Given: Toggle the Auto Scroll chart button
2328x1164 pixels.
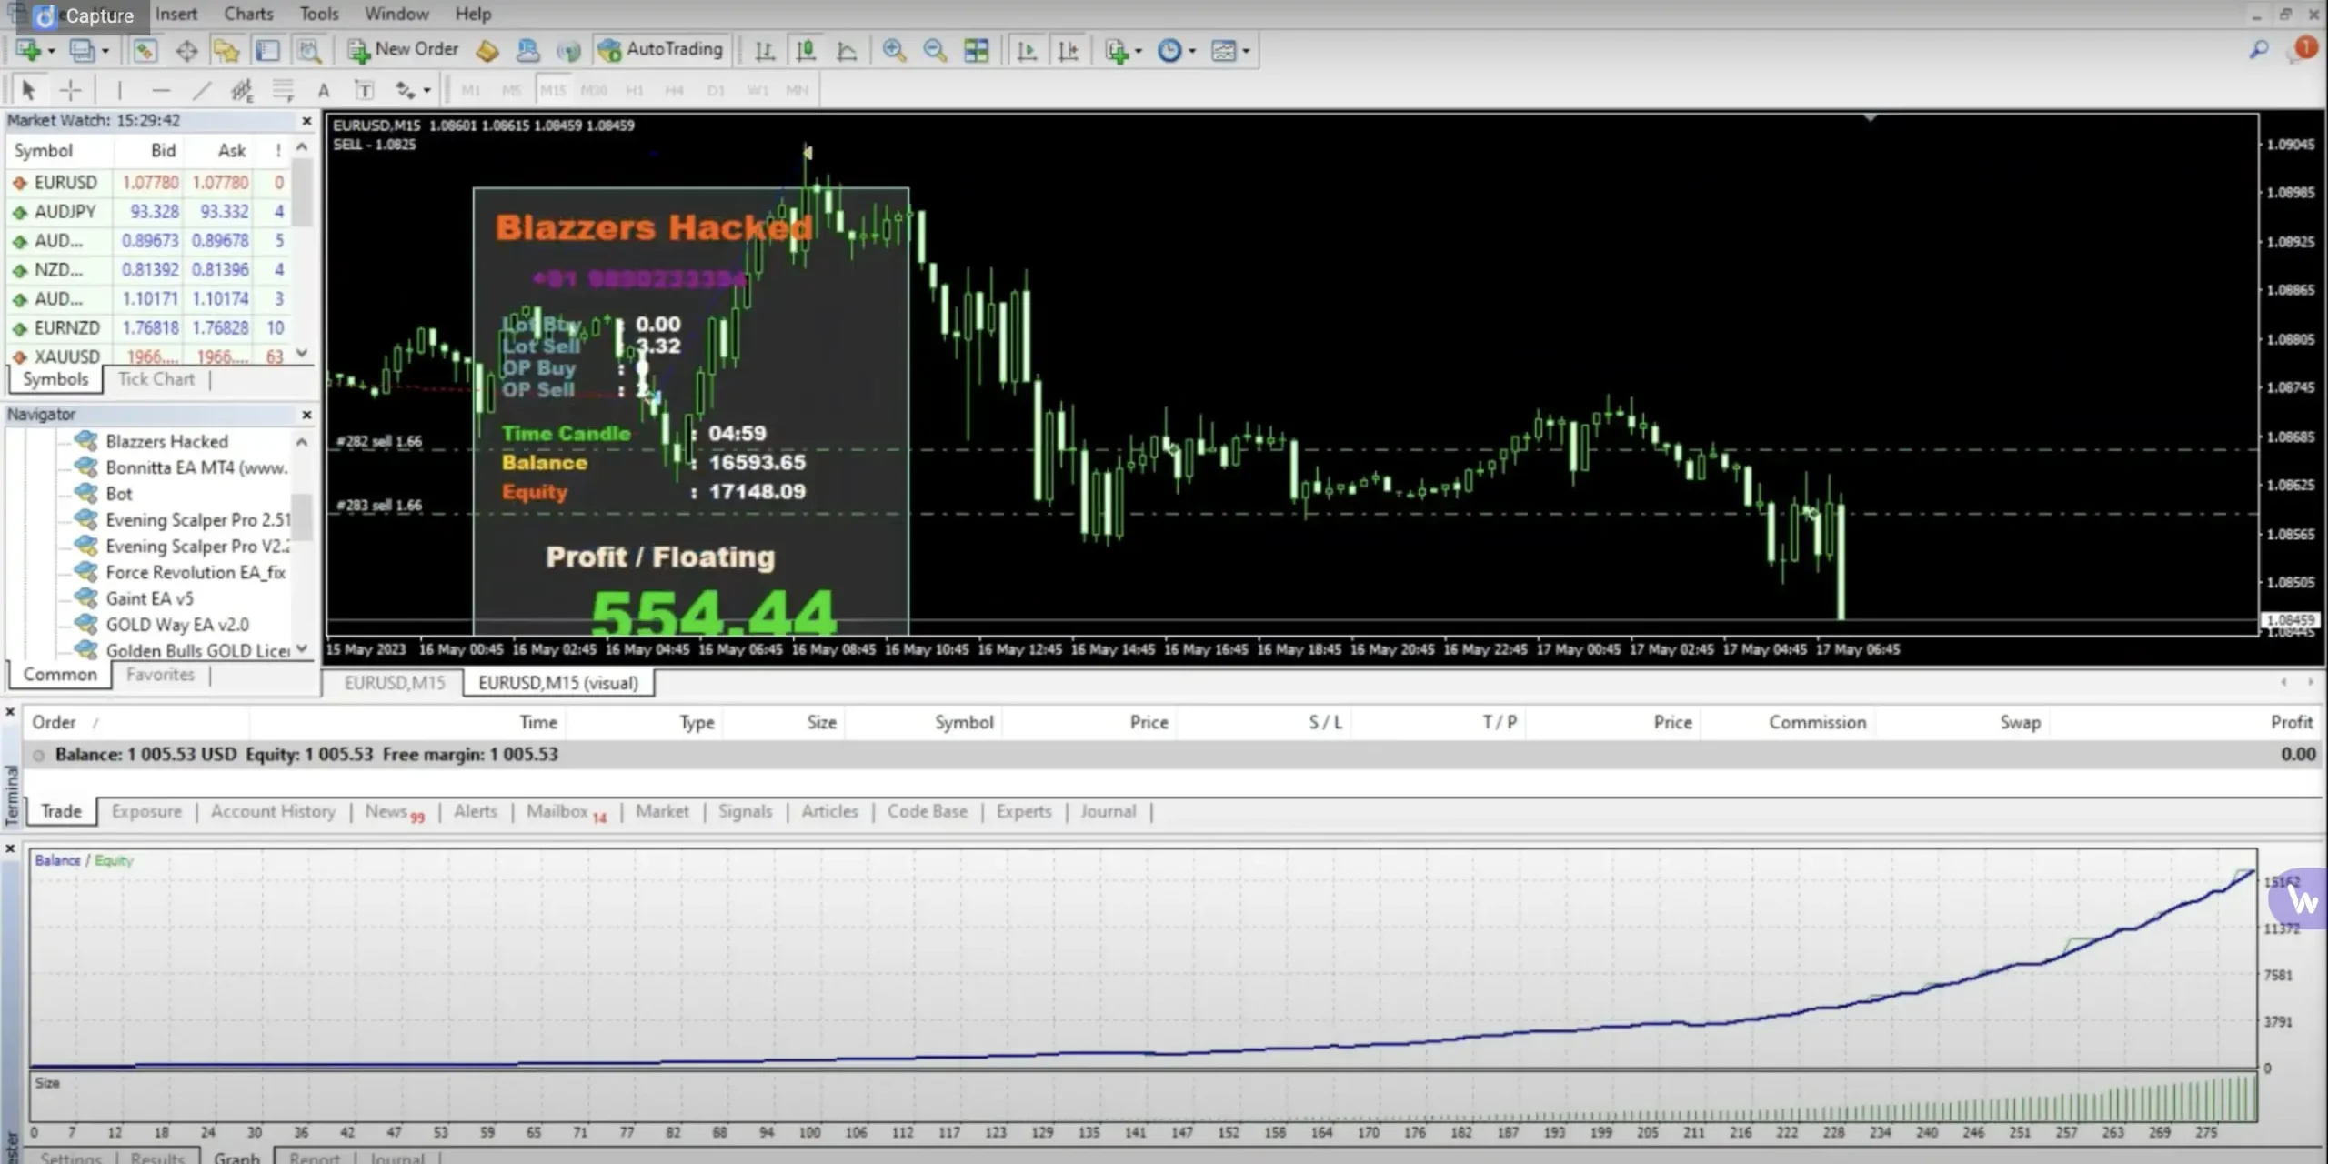Looking at the screenshot, I should tap(1027, 50).
